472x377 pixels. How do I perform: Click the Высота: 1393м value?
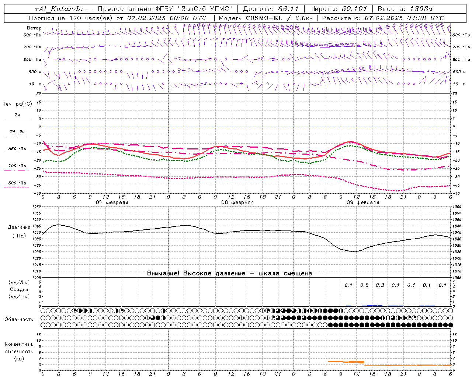pos(405,9)
